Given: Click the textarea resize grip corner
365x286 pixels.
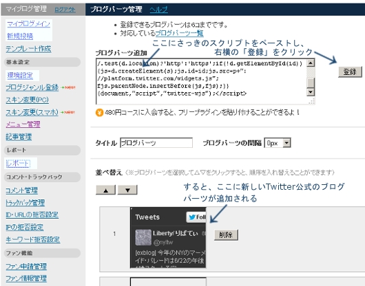Looking at the screenshot, I should coord(312,101).
